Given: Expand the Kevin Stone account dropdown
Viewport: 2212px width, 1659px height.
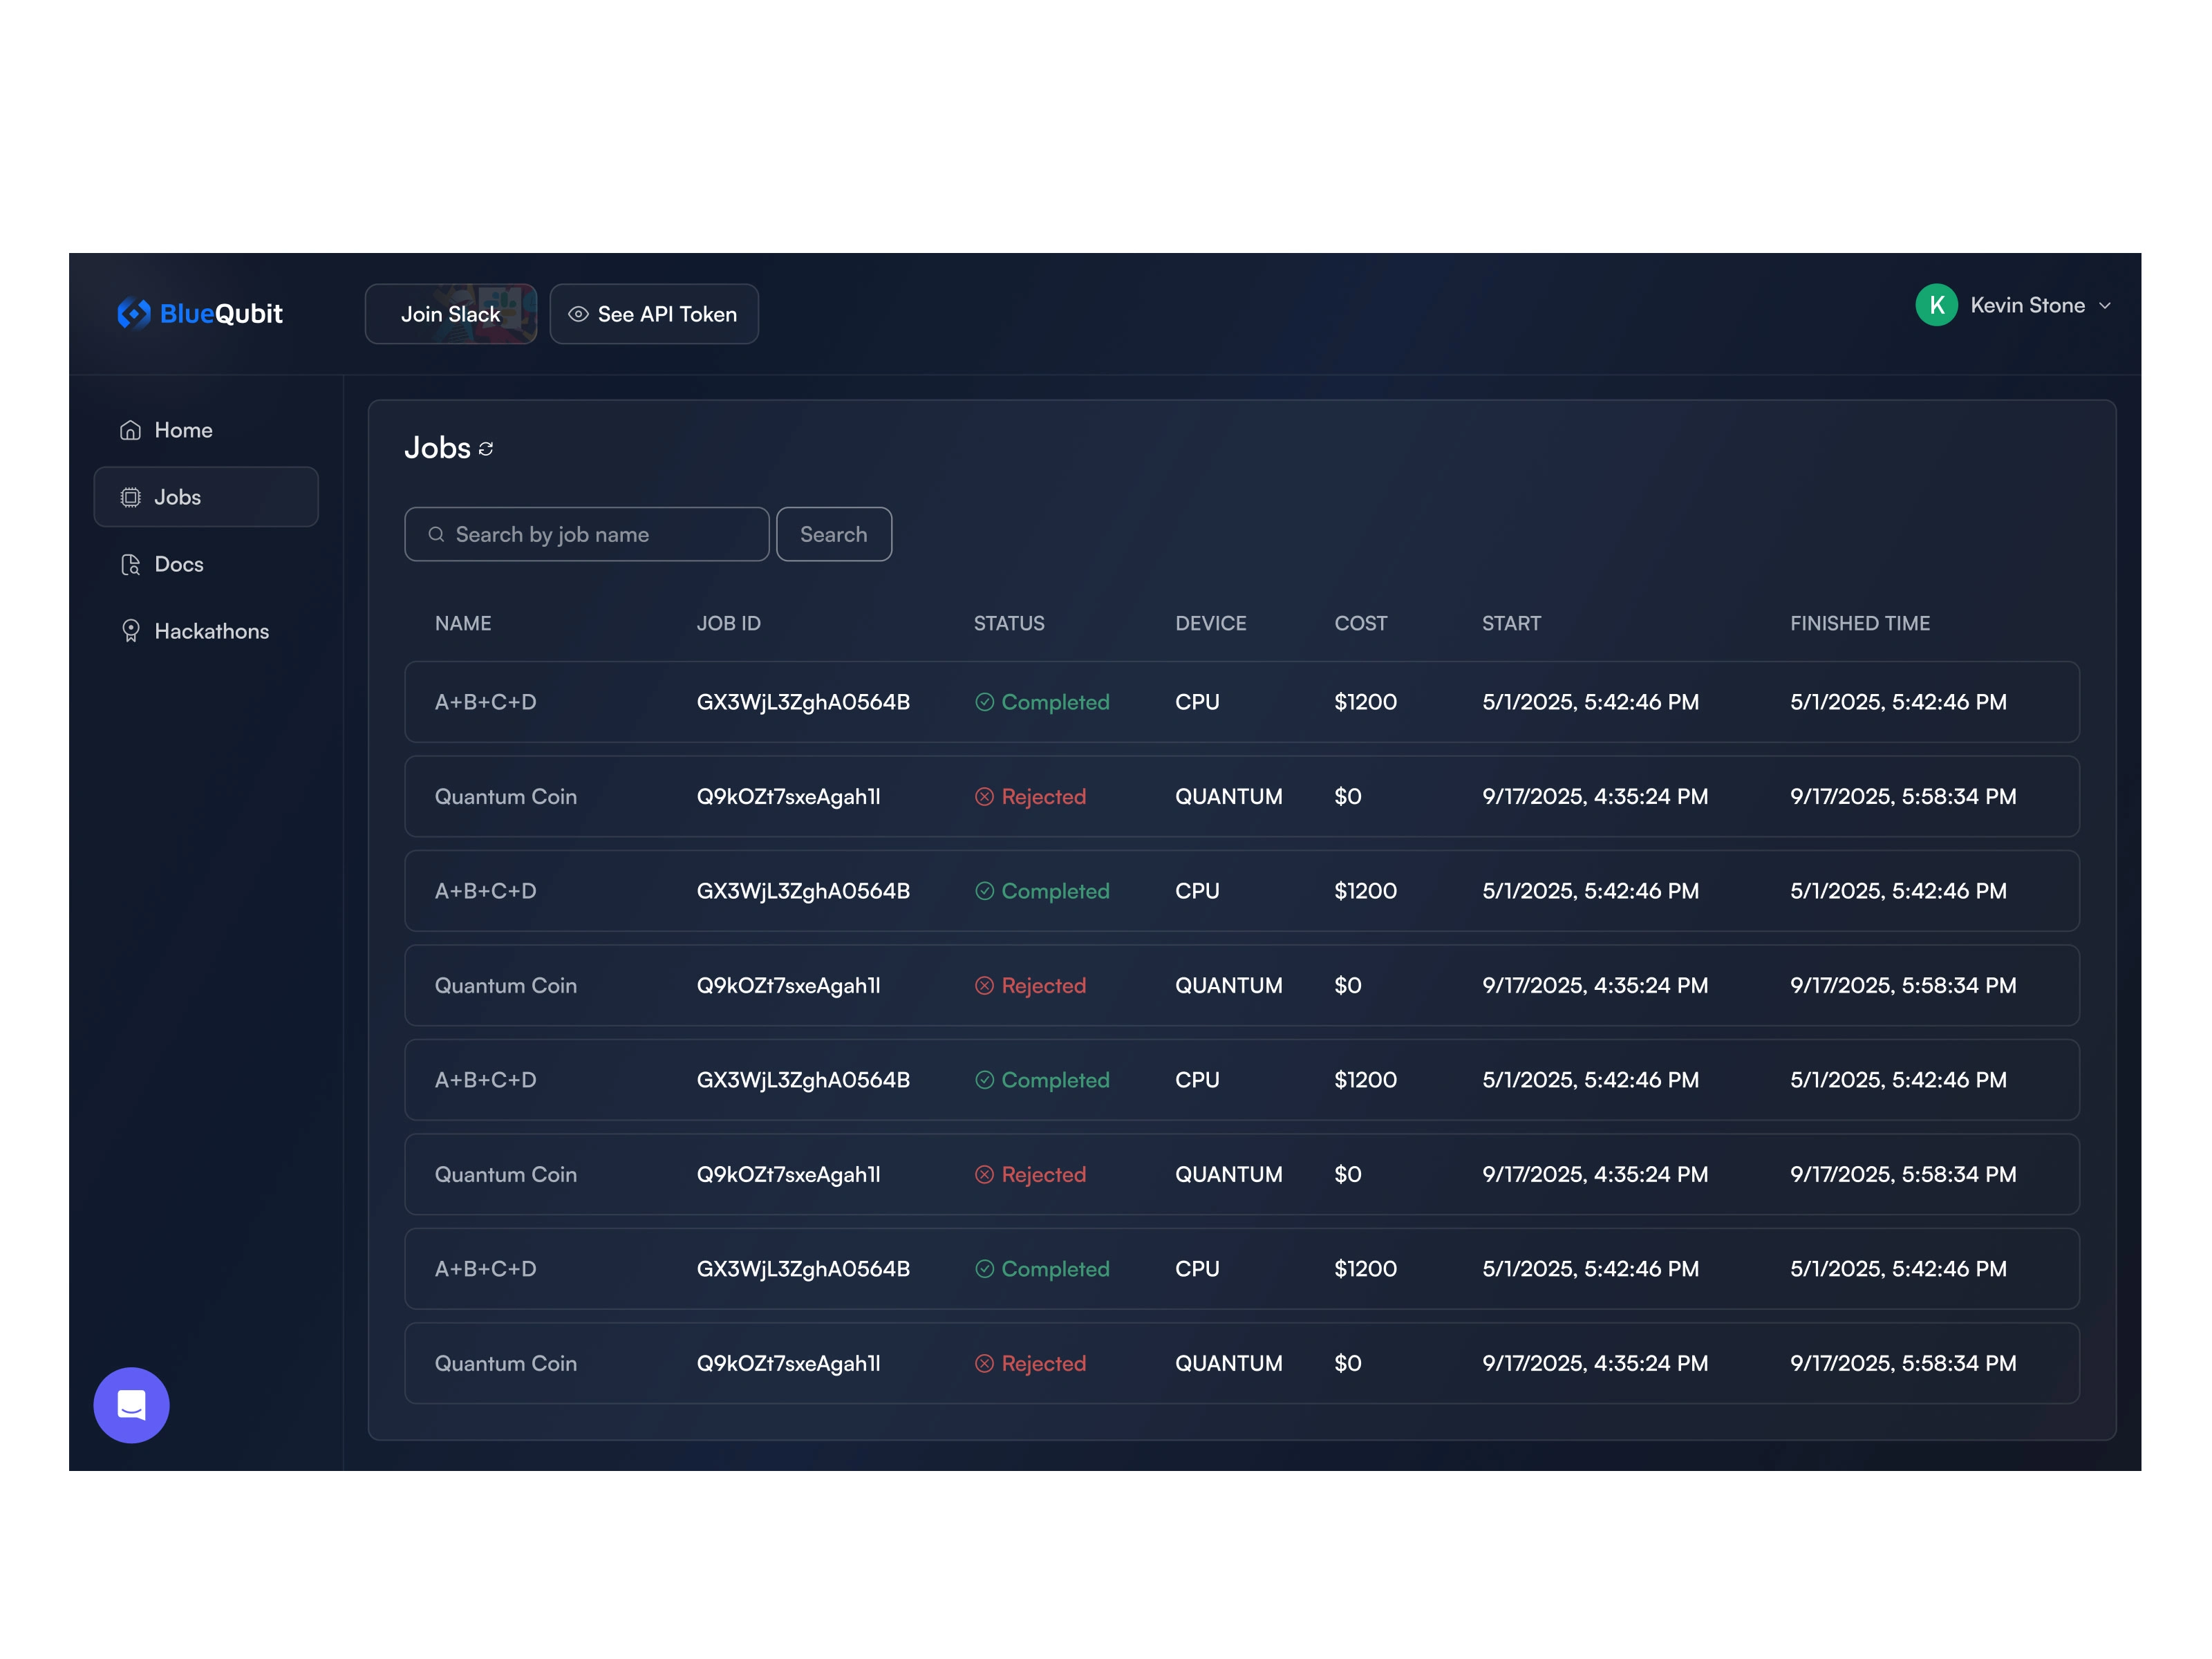Looking at the screenshot, I should point(2104,306).
